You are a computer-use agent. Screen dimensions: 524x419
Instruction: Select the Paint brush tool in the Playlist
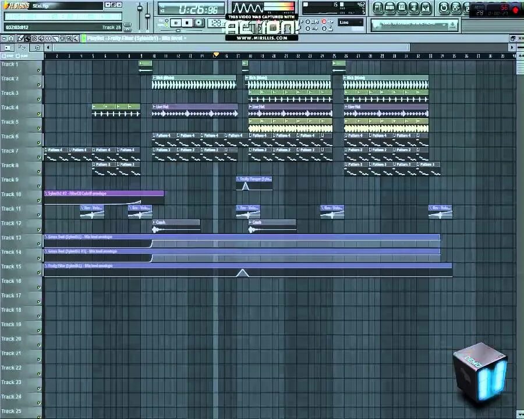[x=27, y=38]
